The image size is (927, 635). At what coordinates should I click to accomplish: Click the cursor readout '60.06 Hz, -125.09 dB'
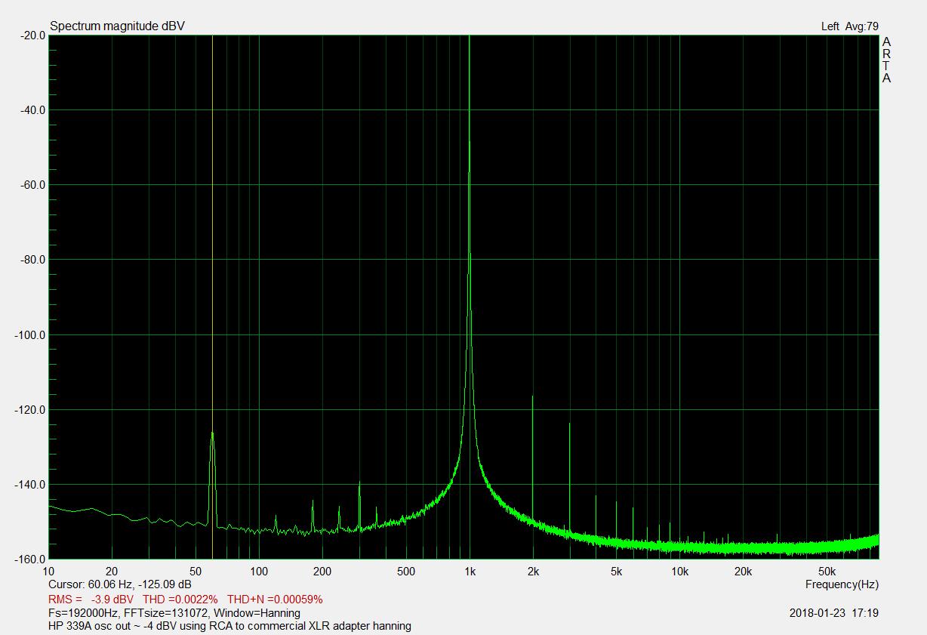pos(140,584)
